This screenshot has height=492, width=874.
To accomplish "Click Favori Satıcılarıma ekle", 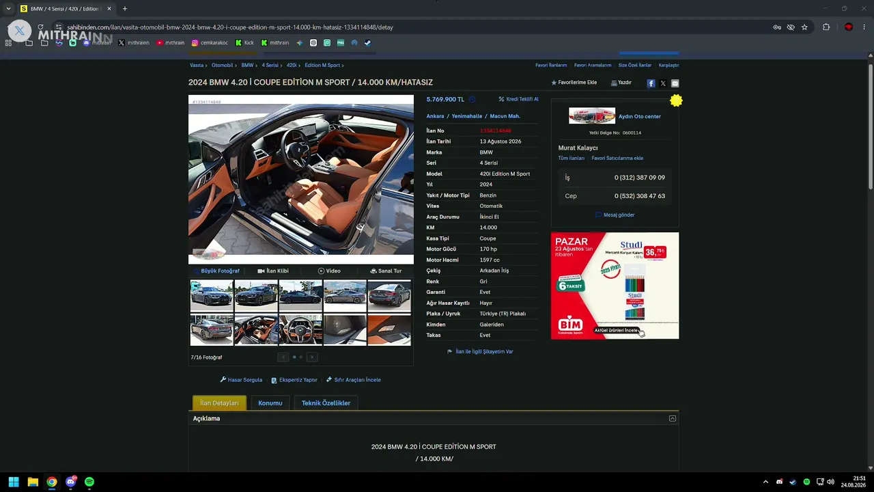I will click(617, 159).
